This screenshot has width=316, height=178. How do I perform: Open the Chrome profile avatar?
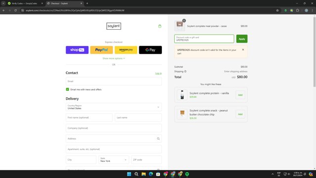[x=306, y=10]
